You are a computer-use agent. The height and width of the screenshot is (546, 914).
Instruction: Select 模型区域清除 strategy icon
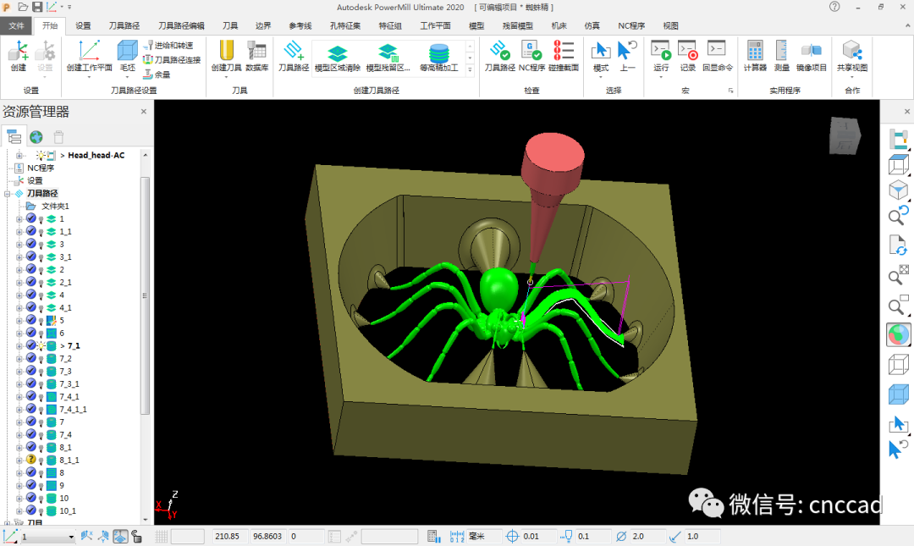point(337,58)
